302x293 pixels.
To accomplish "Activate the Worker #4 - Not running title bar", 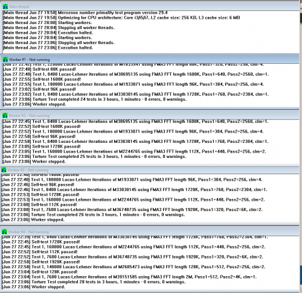I will (x=150, y=232).
